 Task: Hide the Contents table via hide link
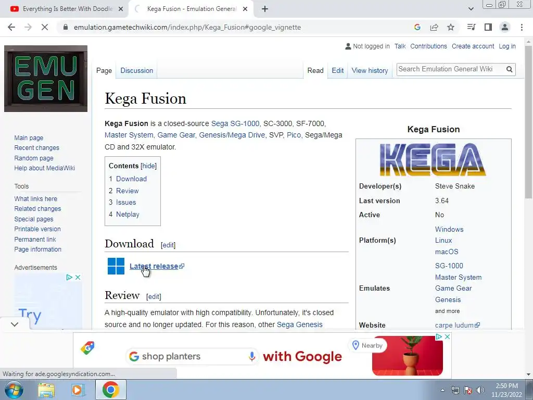click(148, 166)
